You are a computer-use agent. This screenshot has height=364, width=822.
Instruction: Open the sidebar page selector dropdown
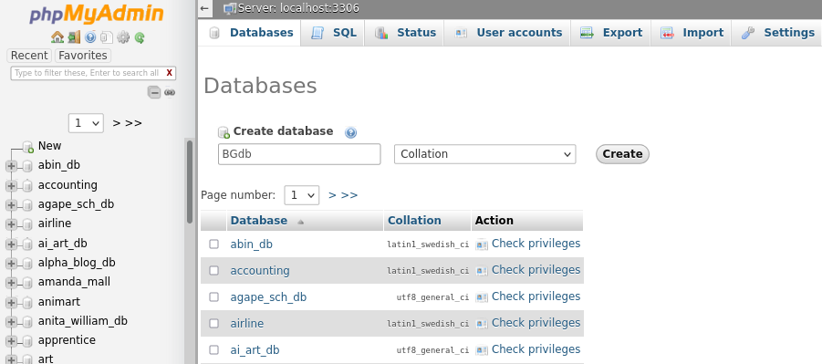pos(86,123)
